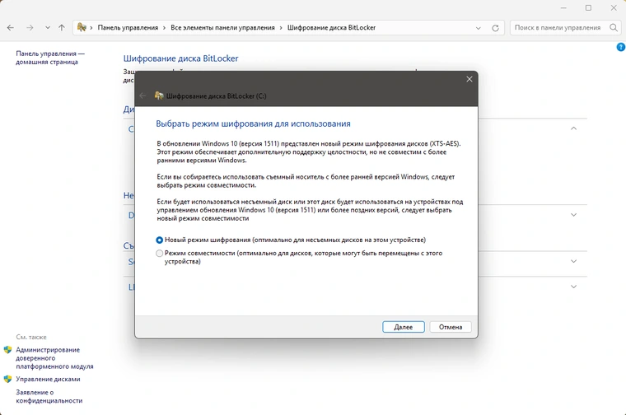Open the address bar history dropdown chevron

point(479,27)
